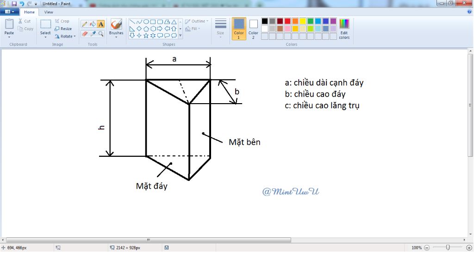Viewport: 474px width, 254px height.
Task: Open the shape Outline dropdown
Action: coord(197,21)
